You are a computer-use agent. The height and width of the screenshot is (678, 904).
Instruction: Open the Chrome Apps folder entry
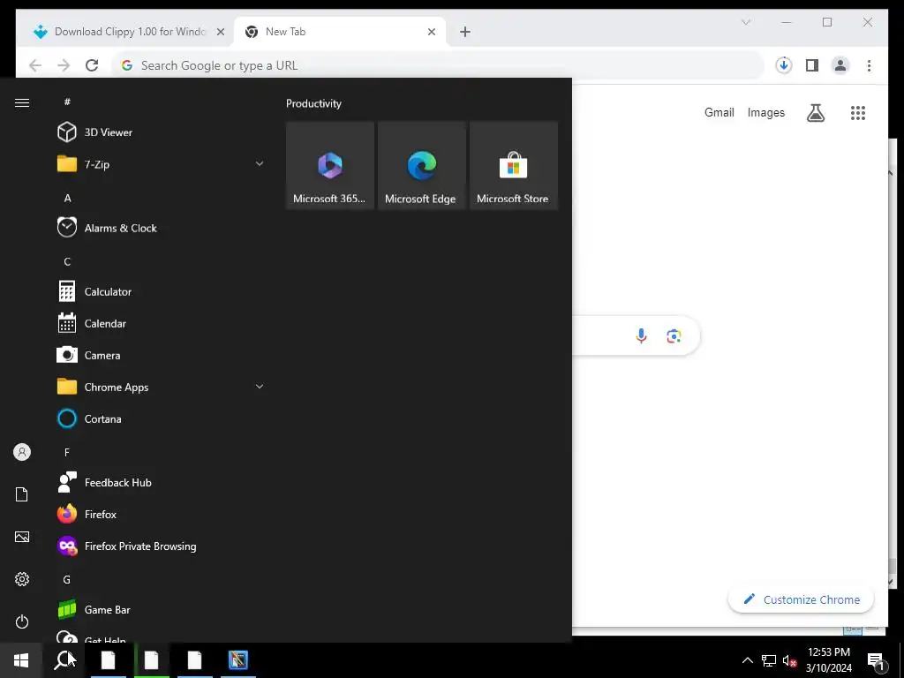pos(162,387)
